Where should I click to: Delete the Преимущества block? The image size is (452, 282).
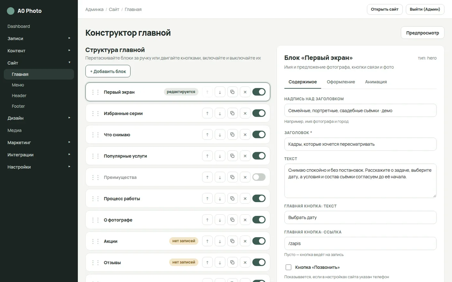pyautogui.click(x=245, y=177)
